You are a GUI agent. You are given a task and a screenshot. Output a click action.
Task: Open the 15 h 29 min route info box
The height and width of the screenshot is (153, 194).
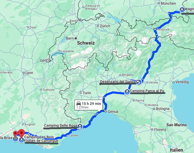pyautogui.click(x=89, y=105)
